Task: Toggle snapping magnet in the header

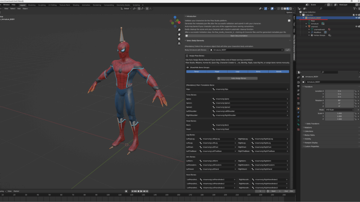Action: click(x=139, y=9)
